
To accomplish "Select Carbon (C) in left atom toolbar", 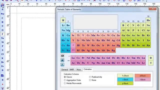I will click(2, 18).
